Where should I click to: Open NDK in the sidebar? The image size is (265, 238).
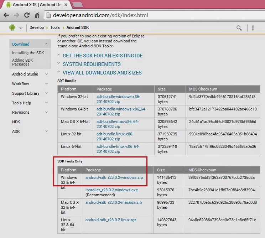tap(16, 122)
